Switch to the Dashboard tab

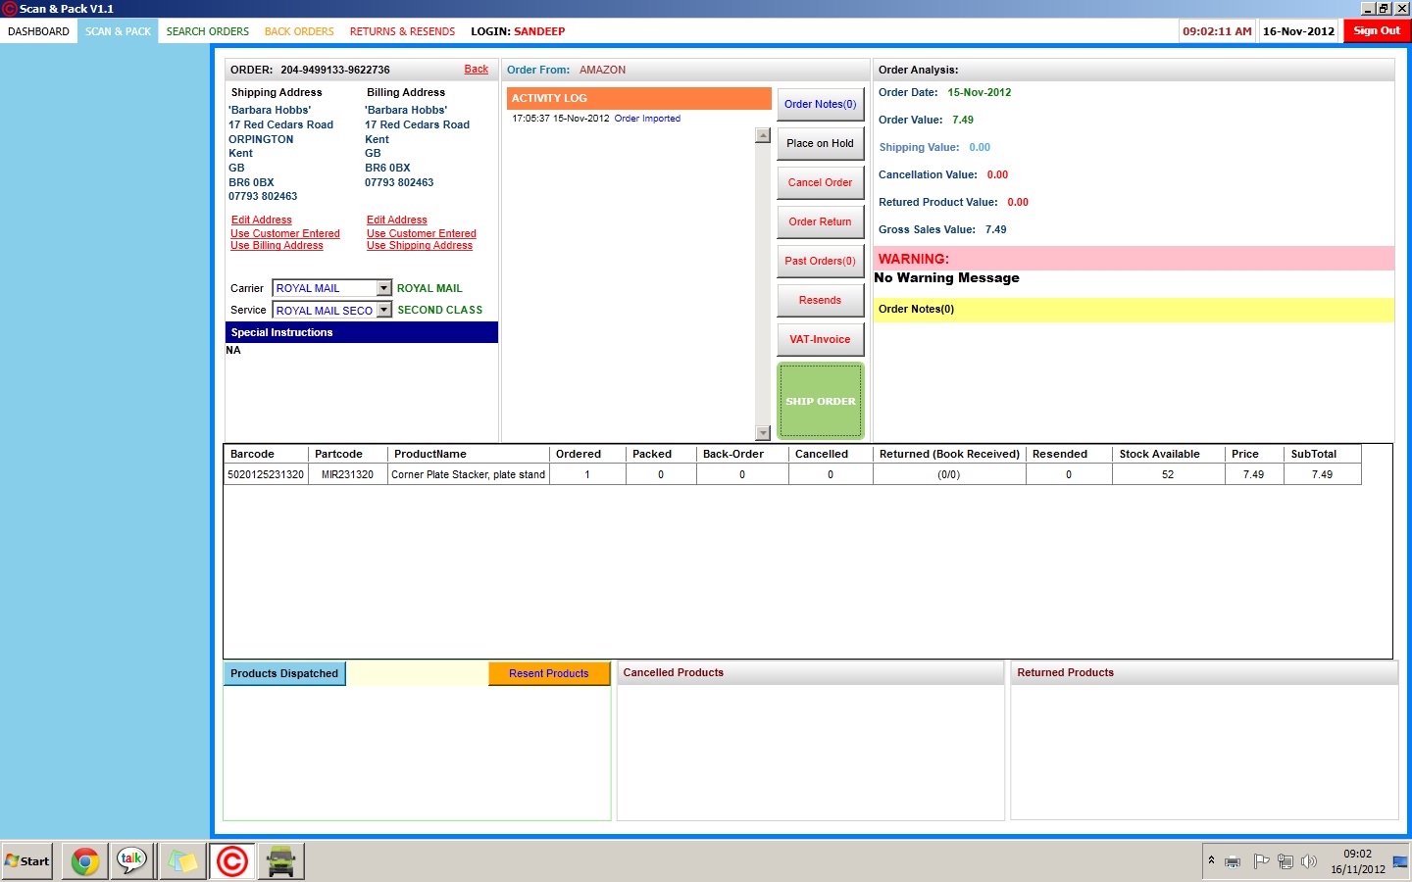39,31
